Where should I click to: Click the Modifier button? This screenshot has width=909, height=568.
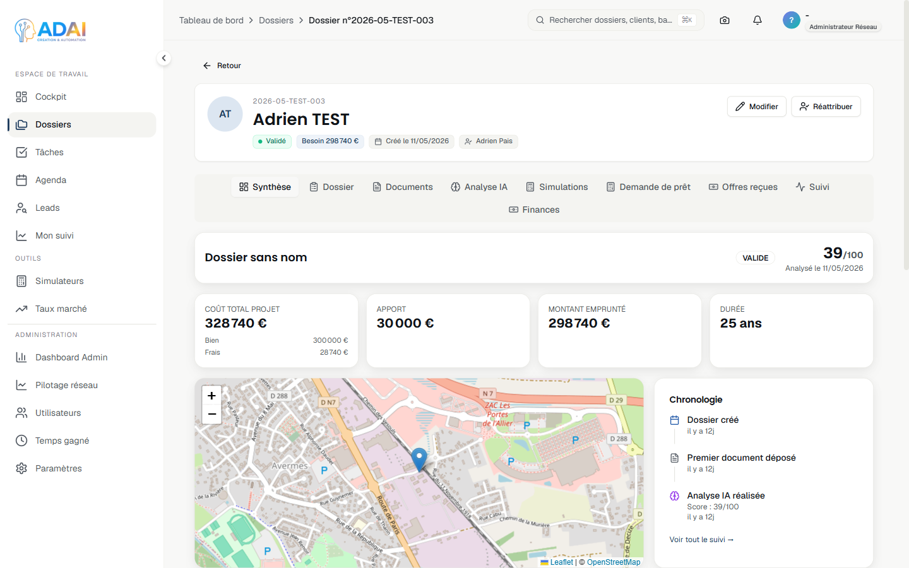tap(757, 107)
